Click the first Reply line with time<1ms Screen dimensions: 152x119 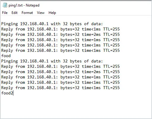point(60,29)
